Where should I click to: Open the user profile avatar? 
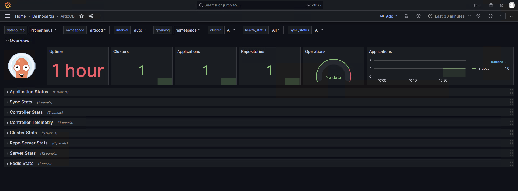point(512,5)
